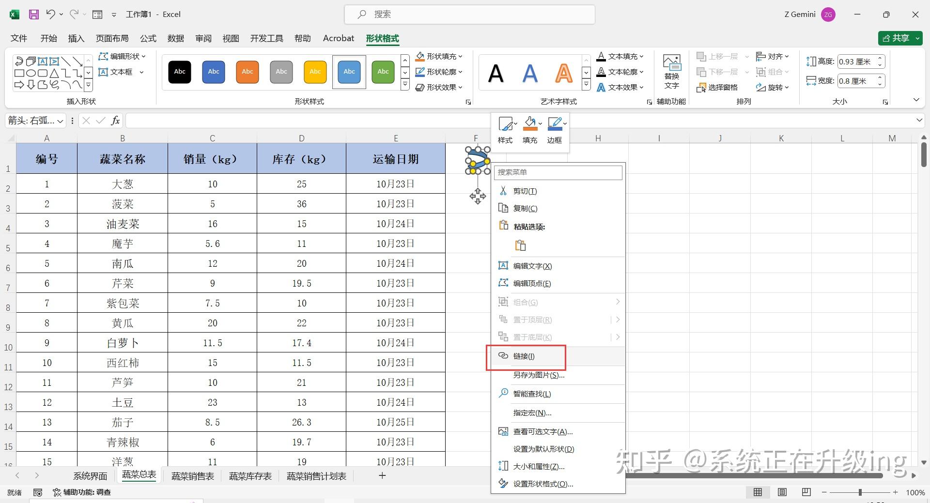Adjust the zoom slider at bottom right
The width and height of the screenshot is (930, 503).
point(860,492)
